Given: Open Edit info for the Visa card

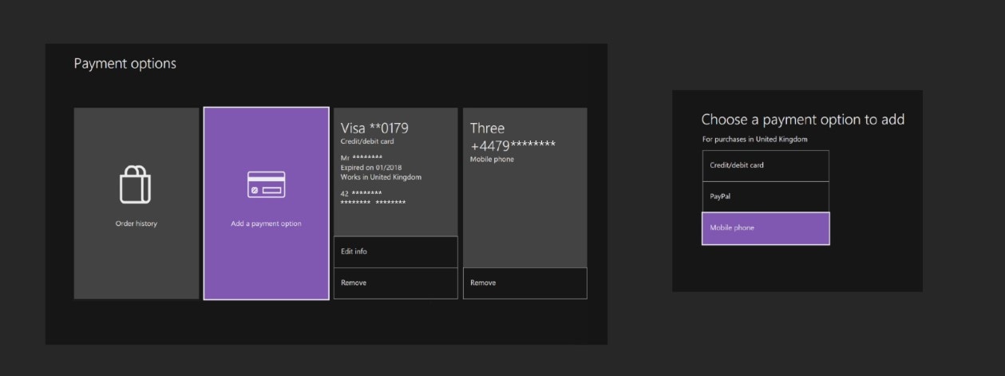Looking at the screenshot, I should (395, 251).
